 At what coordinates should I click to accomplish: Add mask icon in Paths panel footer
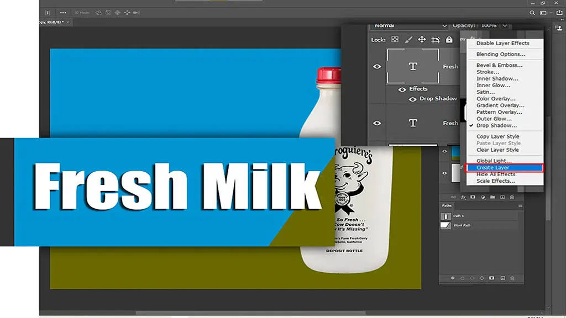(491, 278)
